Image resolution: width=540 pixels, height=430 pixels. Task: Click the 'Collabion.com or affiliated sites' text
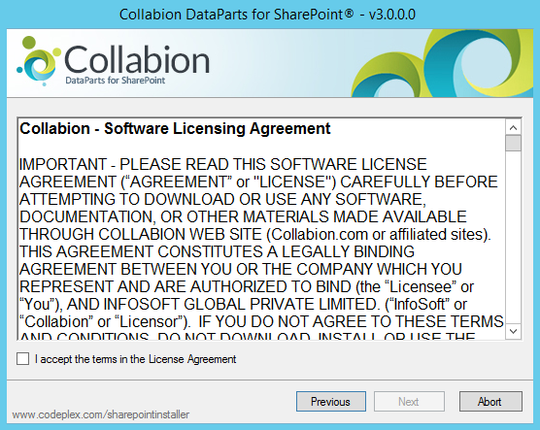378,235
